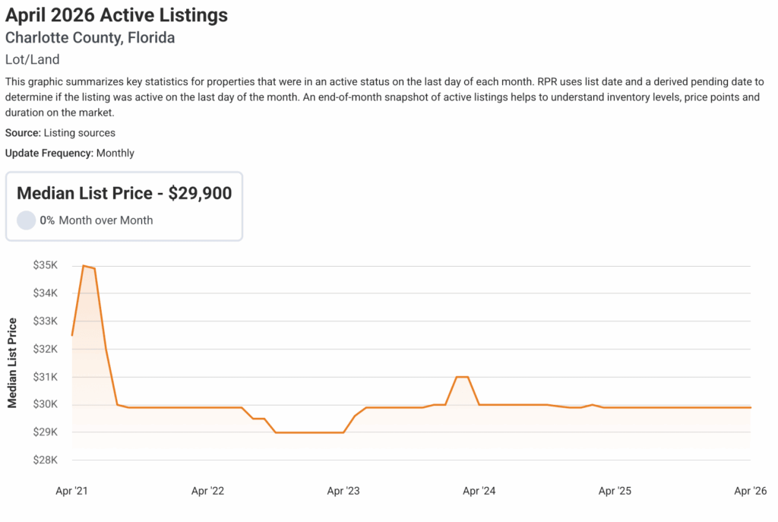Click the description paragraph about active status
Image resolution: width=778 pixels, height=522 pixels.
384,97
